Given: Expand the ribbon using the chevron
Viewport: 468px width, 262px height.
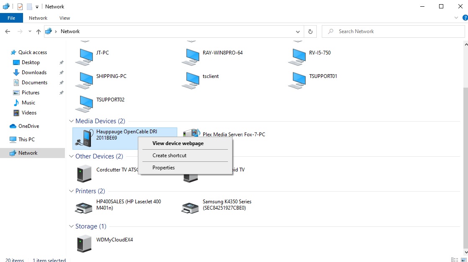Looking at the screenshot, I should [x=456, y=18].
